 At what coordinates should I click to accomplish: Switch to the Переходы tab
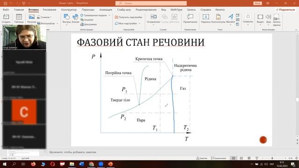88,9
